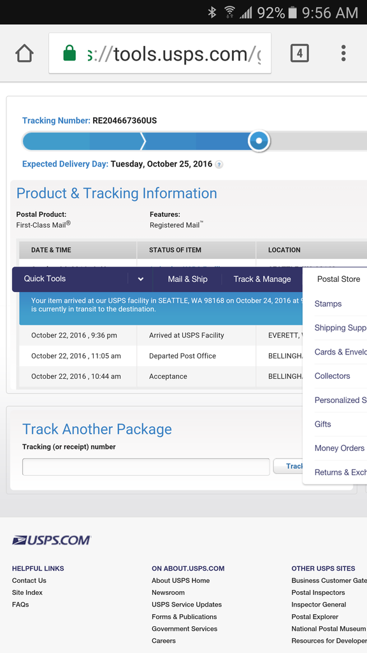Screen dimensions: 367x653
Task: Open the Track & Manage menu
Action: (262, 279)
